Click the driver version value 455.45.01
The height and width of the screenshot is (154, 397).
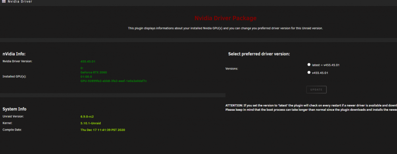88,62
